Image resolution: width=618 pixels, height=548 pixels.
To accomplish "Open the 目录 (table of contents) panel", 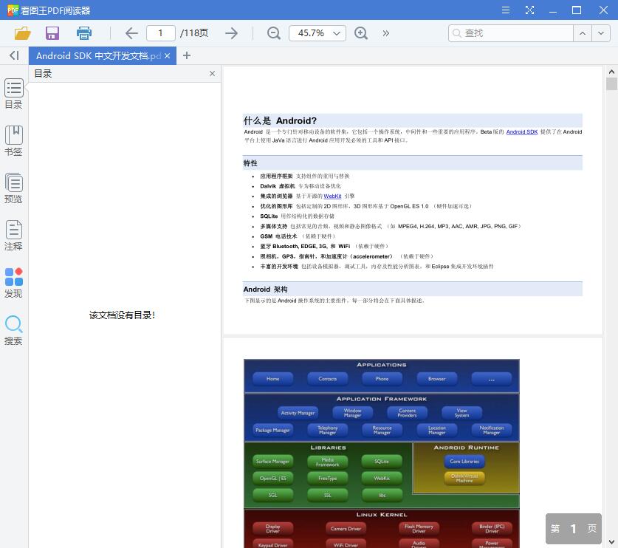I will tap(13, 94).
